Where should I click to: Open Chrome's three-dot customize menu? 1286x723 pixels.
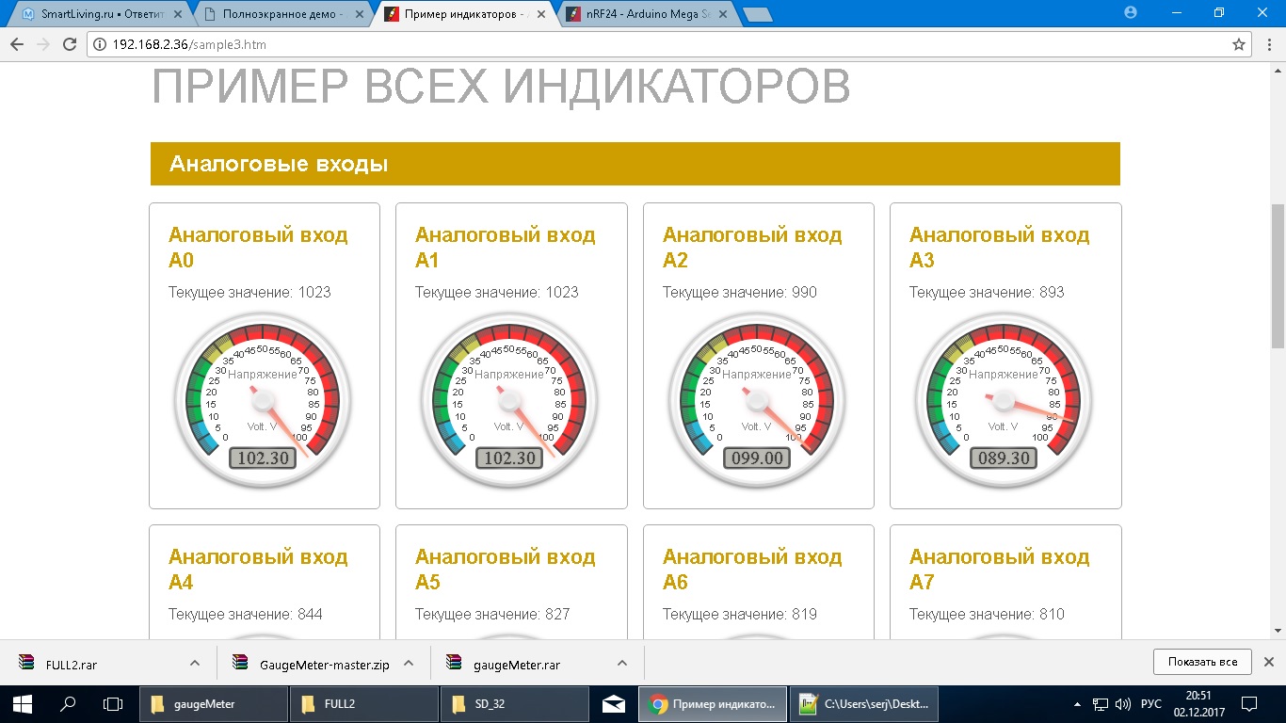1270,43
